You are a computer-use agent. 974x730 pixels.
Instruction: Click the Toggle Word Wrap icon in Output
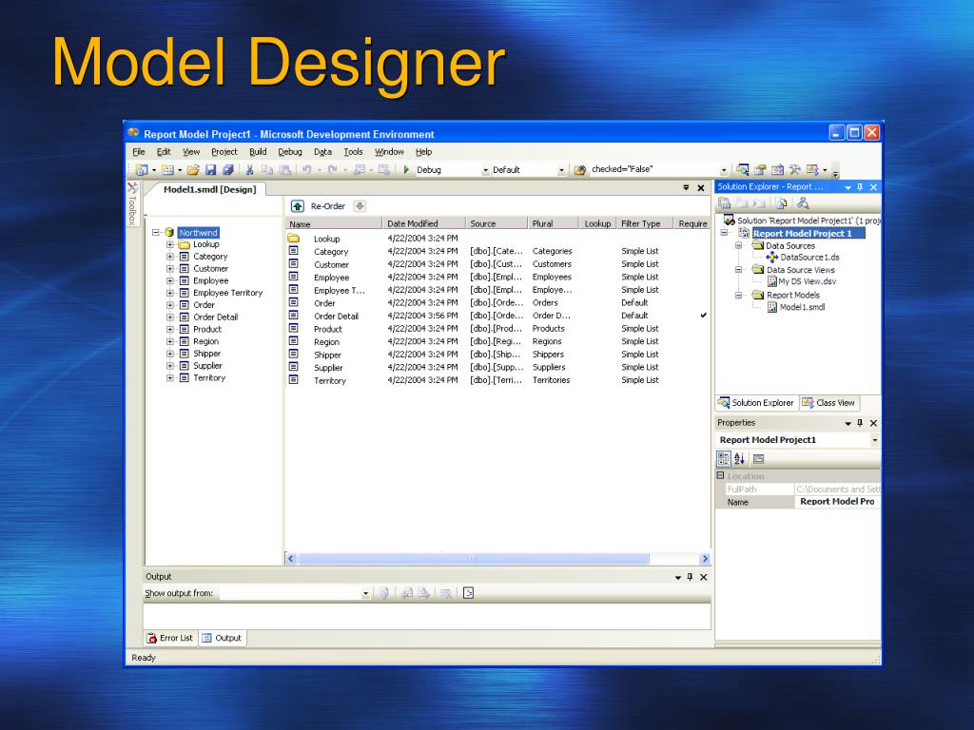click(468, 593)
